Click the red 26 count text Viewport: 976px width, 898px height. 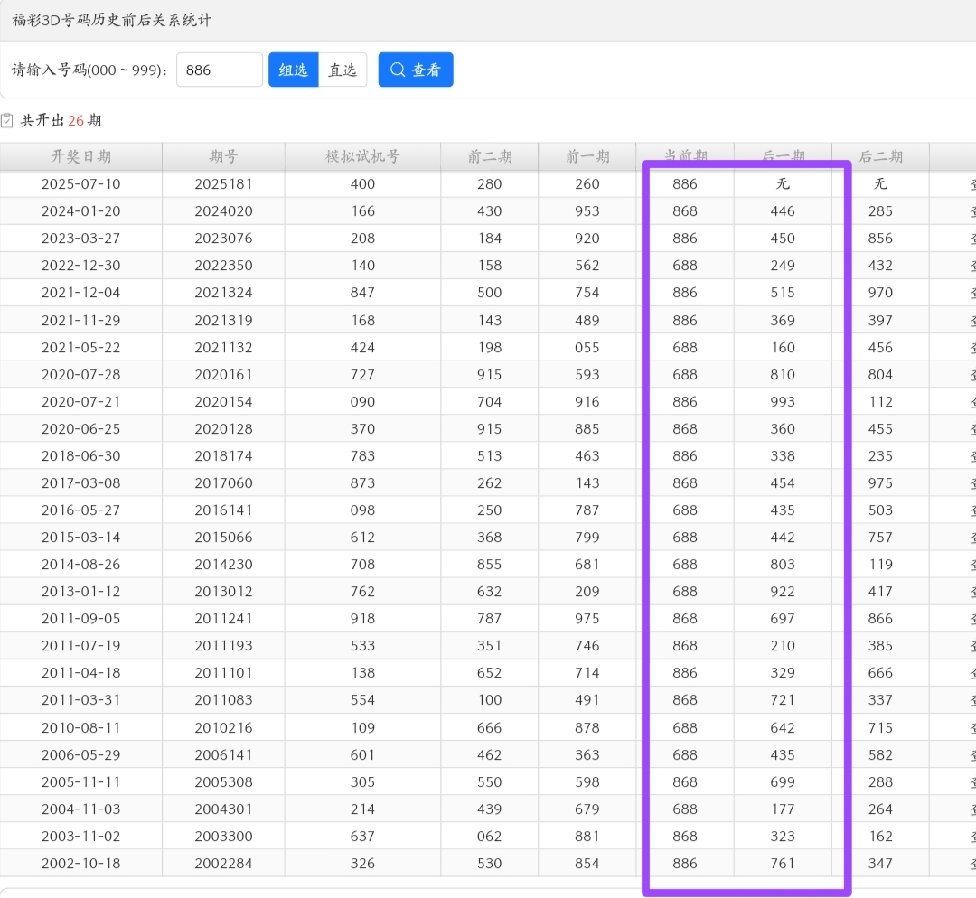76,120
